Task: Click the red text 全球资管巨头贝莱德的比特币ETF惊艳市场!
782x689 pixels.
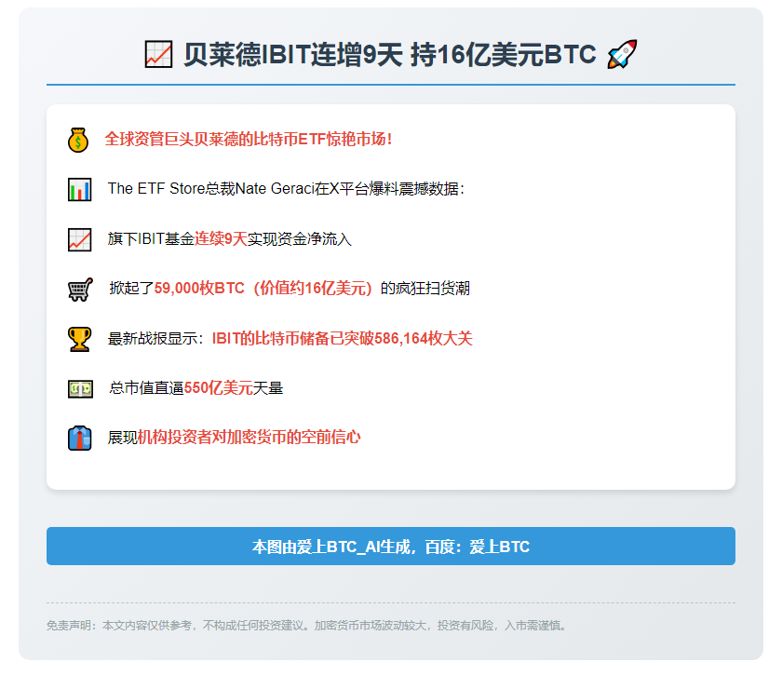Action: point(249,140)
